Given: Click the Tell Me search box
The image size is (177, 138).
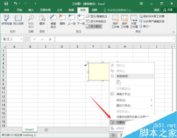Looking at the screenshot, I should pos(118,10).
